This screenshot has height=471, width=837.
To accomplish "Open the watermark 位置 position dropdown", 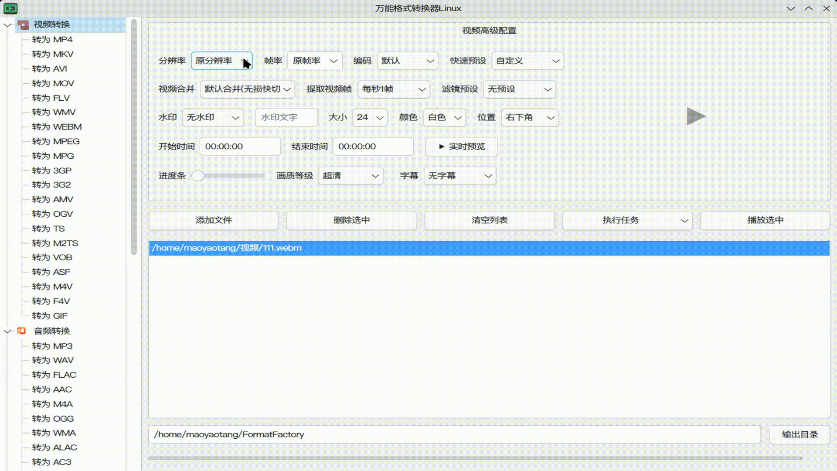I will [530, 118].
